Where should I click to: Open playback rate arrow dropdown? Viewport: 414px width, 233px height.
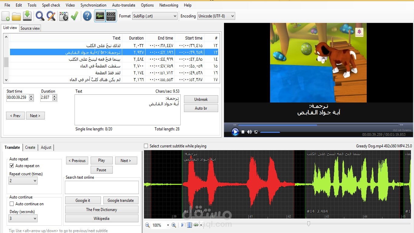[x=201, y=225]
